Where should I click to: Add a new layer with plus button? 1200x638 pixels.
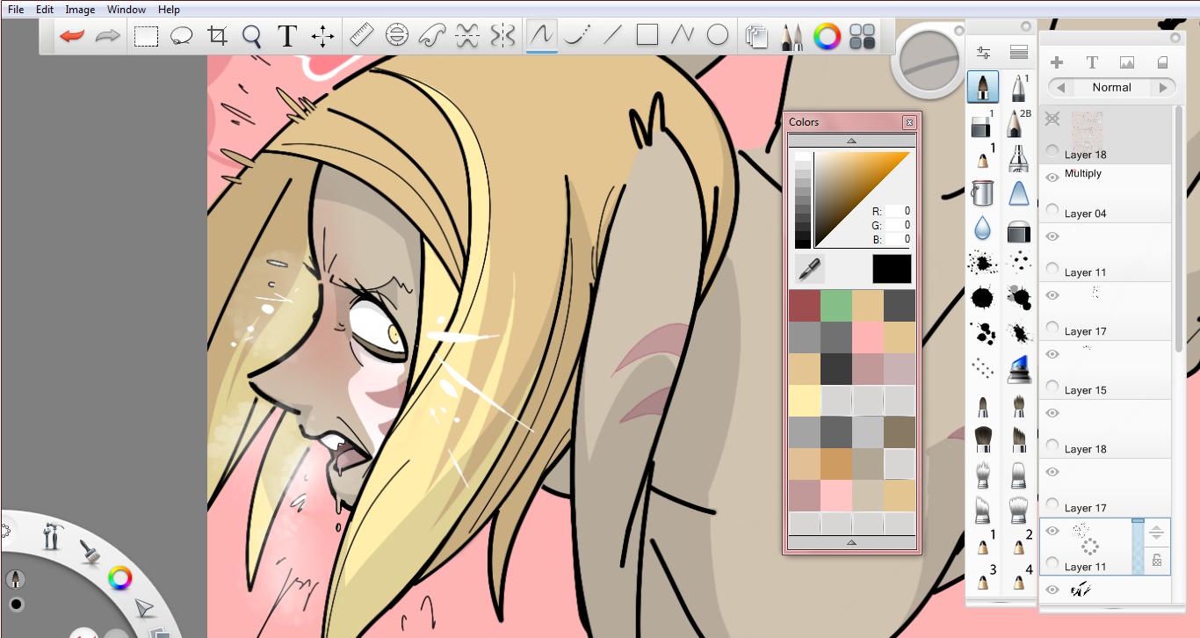1057,62
